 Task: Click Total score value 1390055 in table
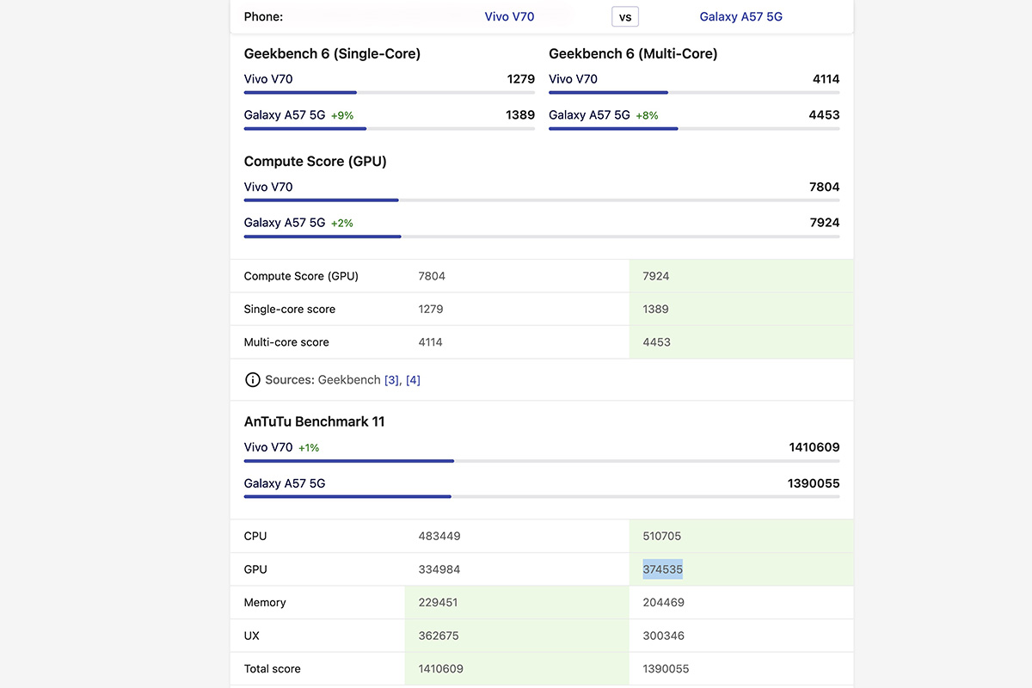(x=666, y=668)
